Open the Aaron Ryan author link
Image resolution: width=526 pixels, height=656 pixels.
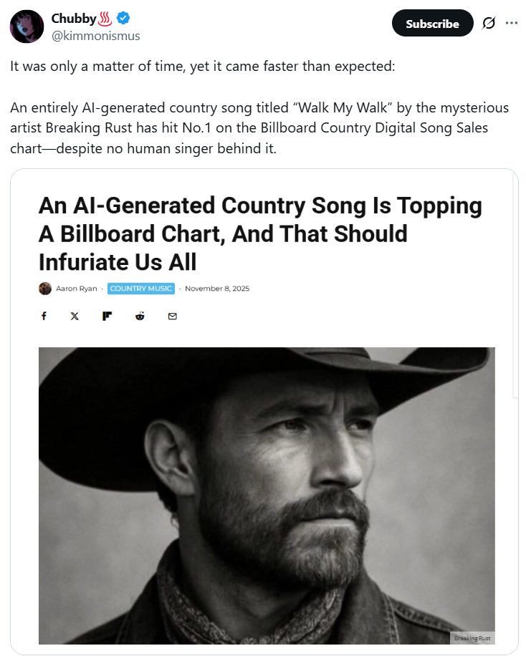[x=76, y=289]
